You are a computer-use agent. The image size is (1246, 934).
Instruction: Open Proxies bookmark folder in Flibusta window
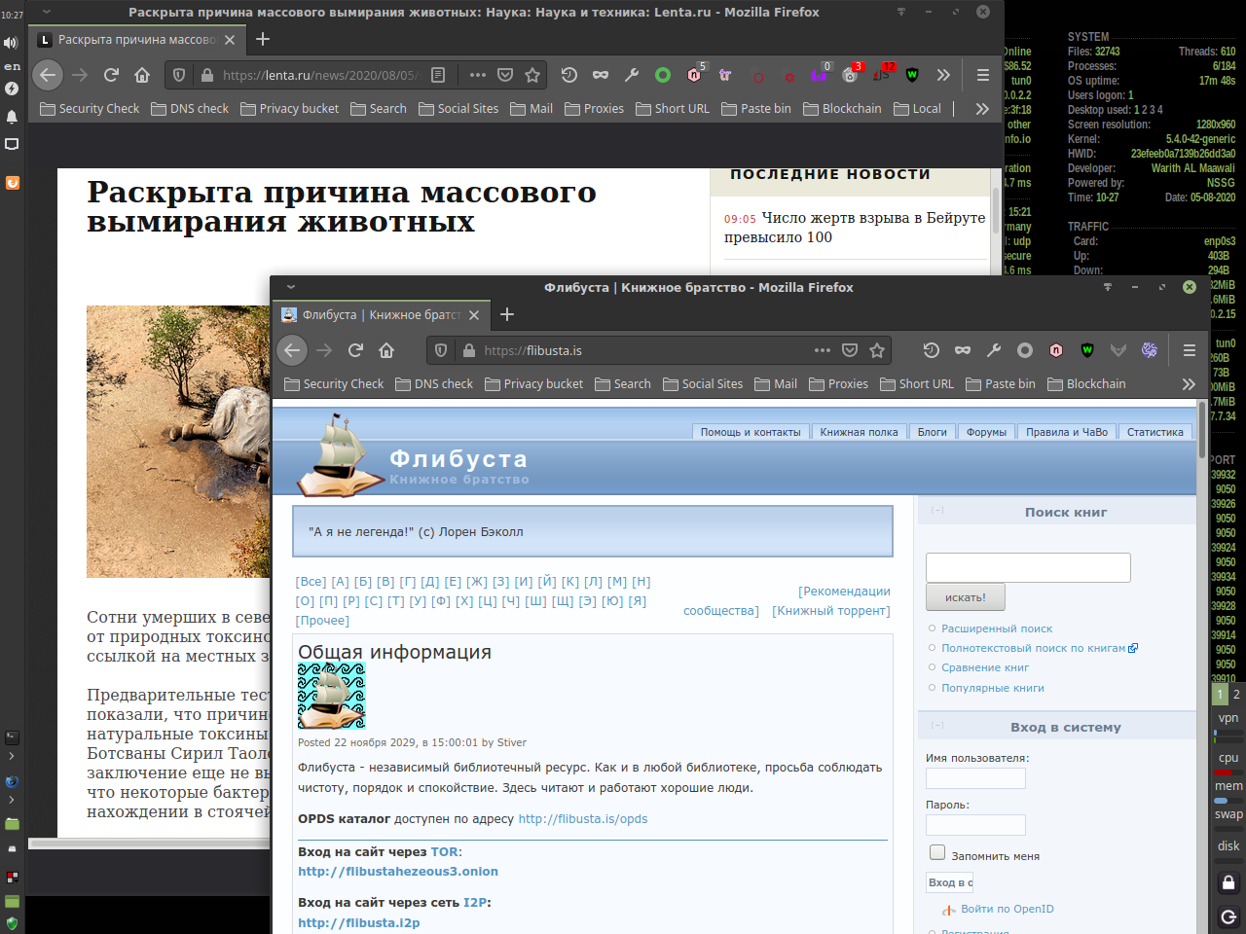pos(838,384)
